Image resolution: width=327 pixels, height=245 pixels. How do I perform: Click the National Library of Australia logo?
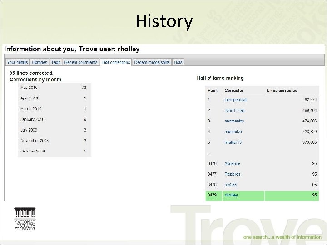25,219
